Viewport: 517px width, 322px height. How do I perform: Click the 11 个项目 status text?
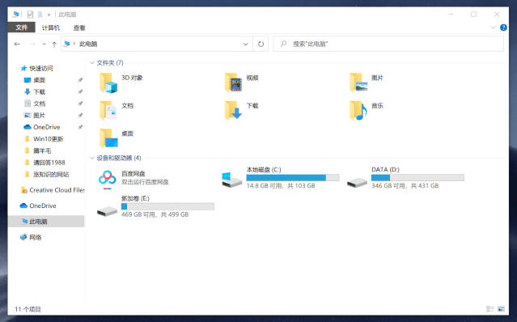28,309
